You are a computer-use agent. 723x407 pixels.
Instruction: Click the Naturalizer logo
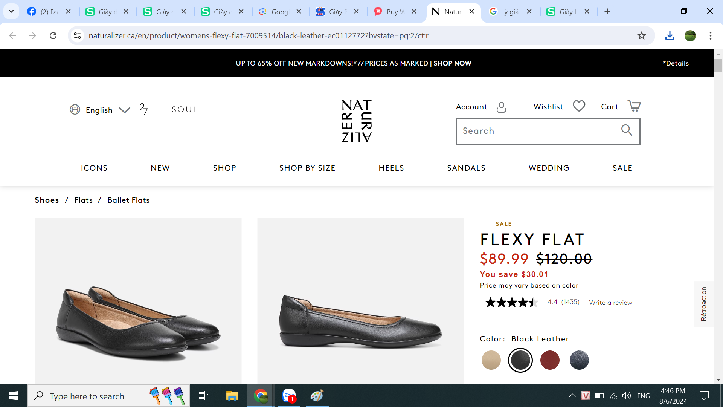[x=356, y=121]
